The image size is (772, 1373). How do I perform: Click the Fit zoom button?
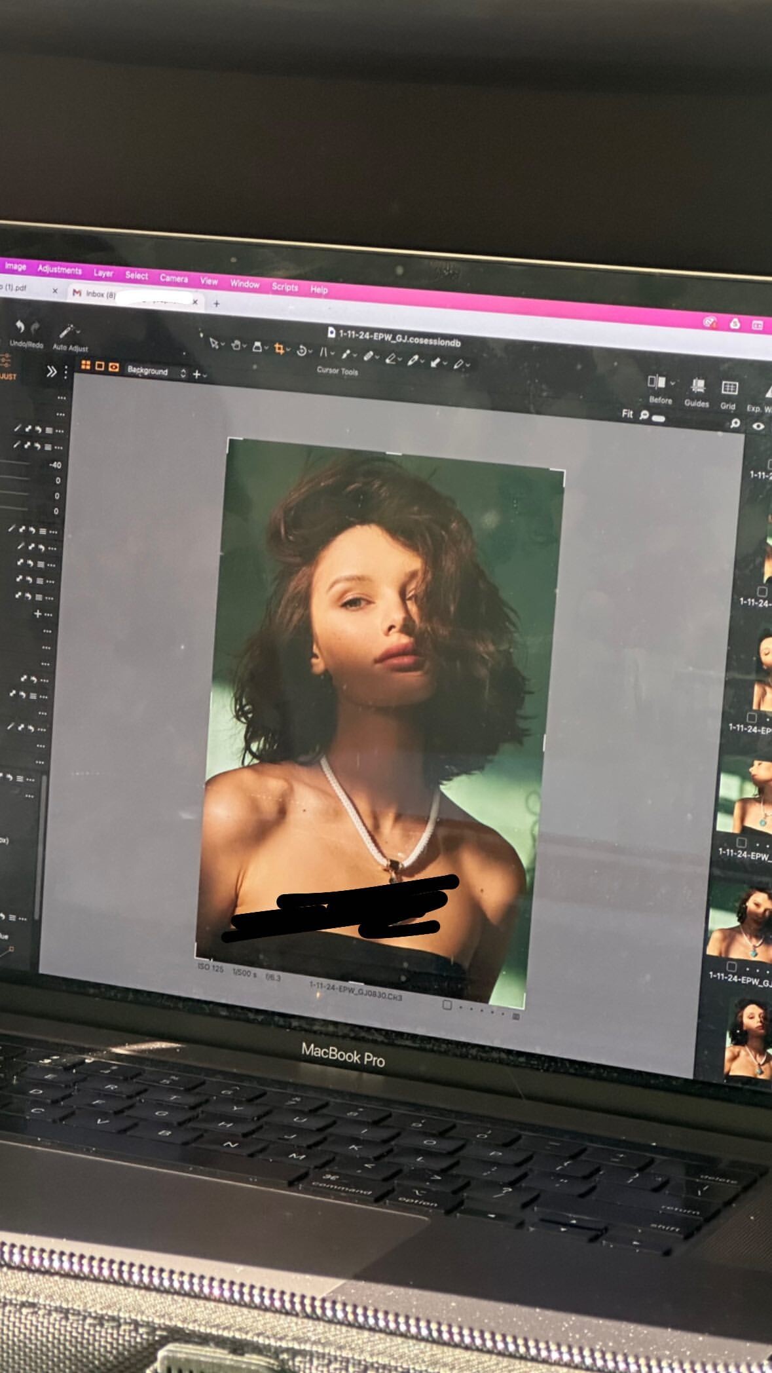(x=627, y=414)
